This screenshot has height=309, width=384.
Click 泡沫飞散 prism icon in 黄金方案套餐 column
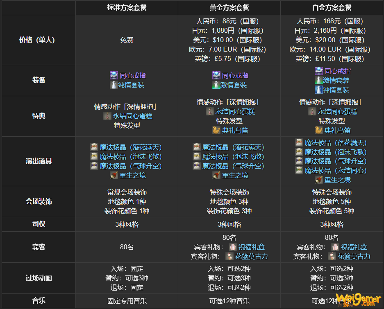coord(197,157)
